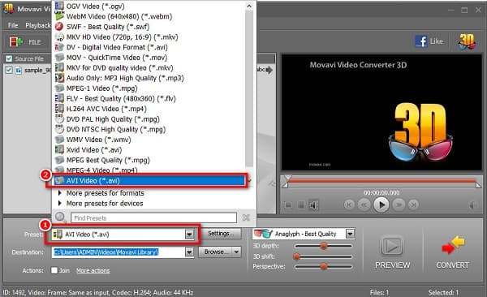Click the Facebook Like icon
487x297 pixels.
[421, 41]
